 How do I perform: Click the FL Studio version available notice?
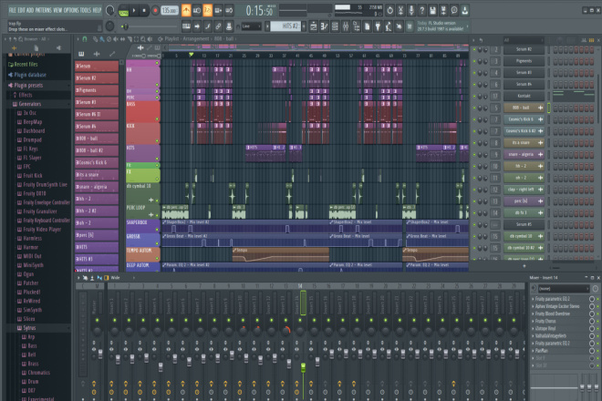(441, 26)
